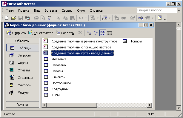Click the Undo arrow icon

[x=81, y=18]
